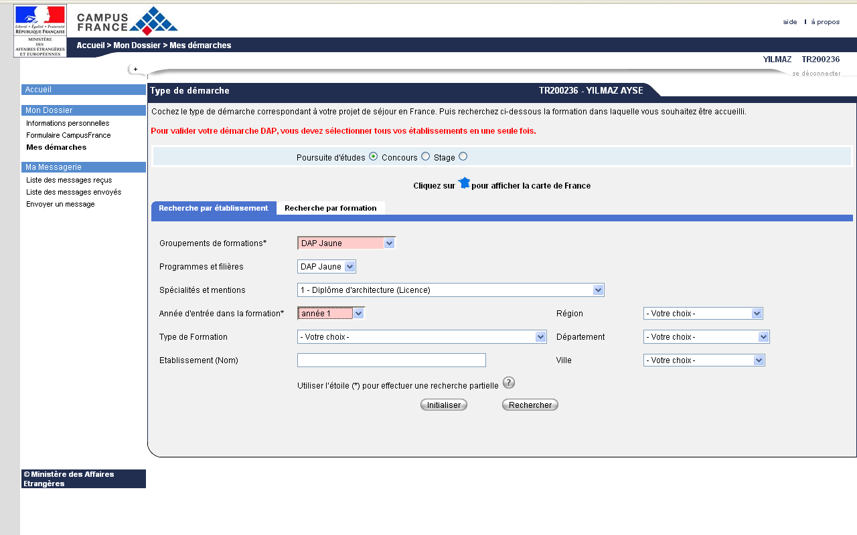Open Liste des messages reçus

tap(69, 180)
